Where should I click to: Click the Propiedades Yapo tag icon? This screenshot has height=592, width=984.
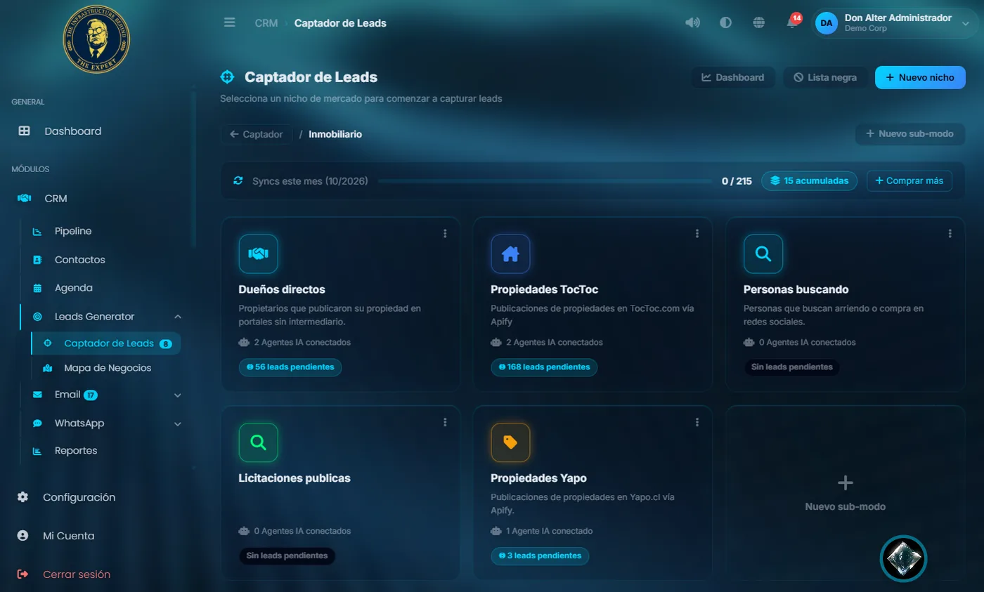click(510, 442)
